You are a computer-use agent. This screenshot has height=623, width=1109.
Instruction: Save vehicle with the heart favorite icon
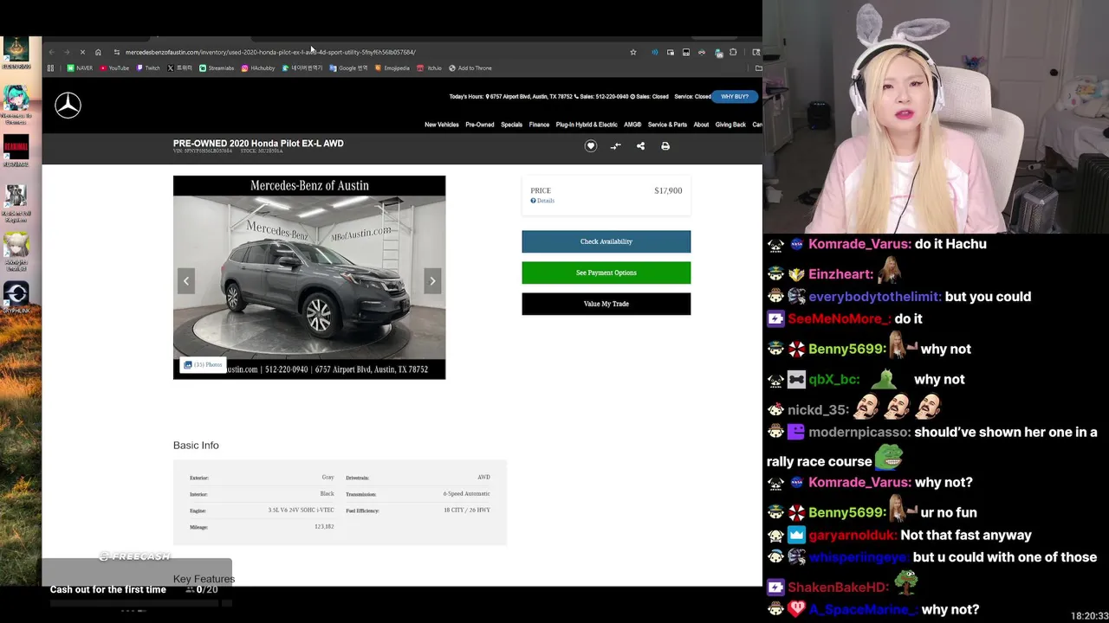click(x=591, y=146)
